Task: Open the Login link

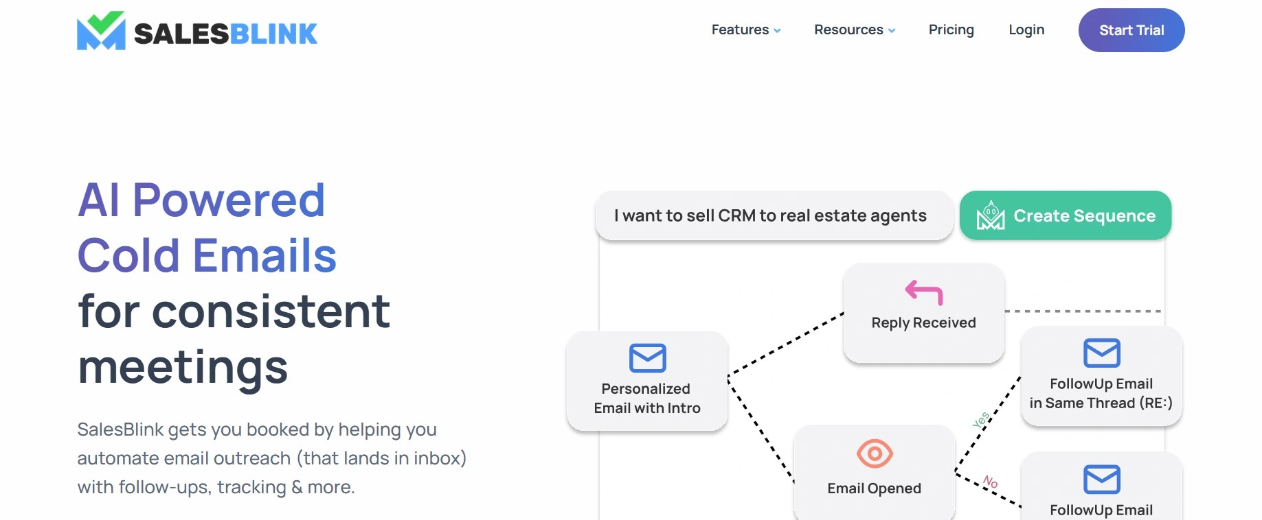Action: tap(1026, 29)
